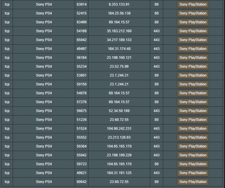
Task: Select destination IP 184.31.191.125
Action: coord(119,173)
